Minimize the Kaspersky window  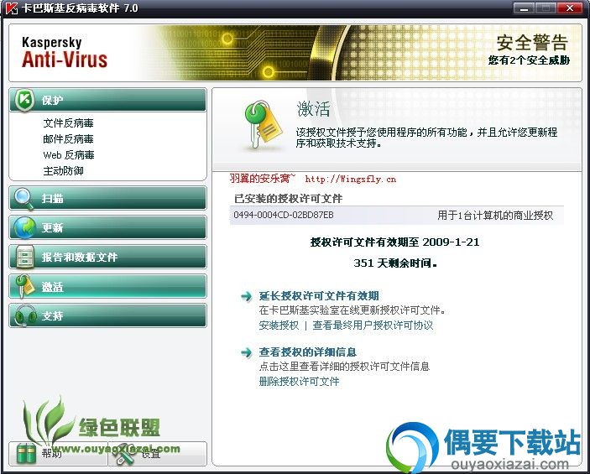click(524, 8)
